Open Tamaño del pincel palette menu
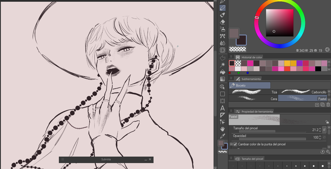Image resolution: width=331 pixels, height=169 pixels. point(231,158)
